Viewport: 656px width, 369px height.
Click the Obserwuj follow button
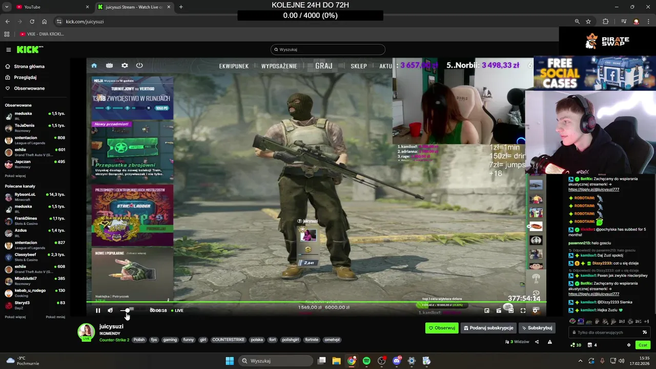point(442,328)
